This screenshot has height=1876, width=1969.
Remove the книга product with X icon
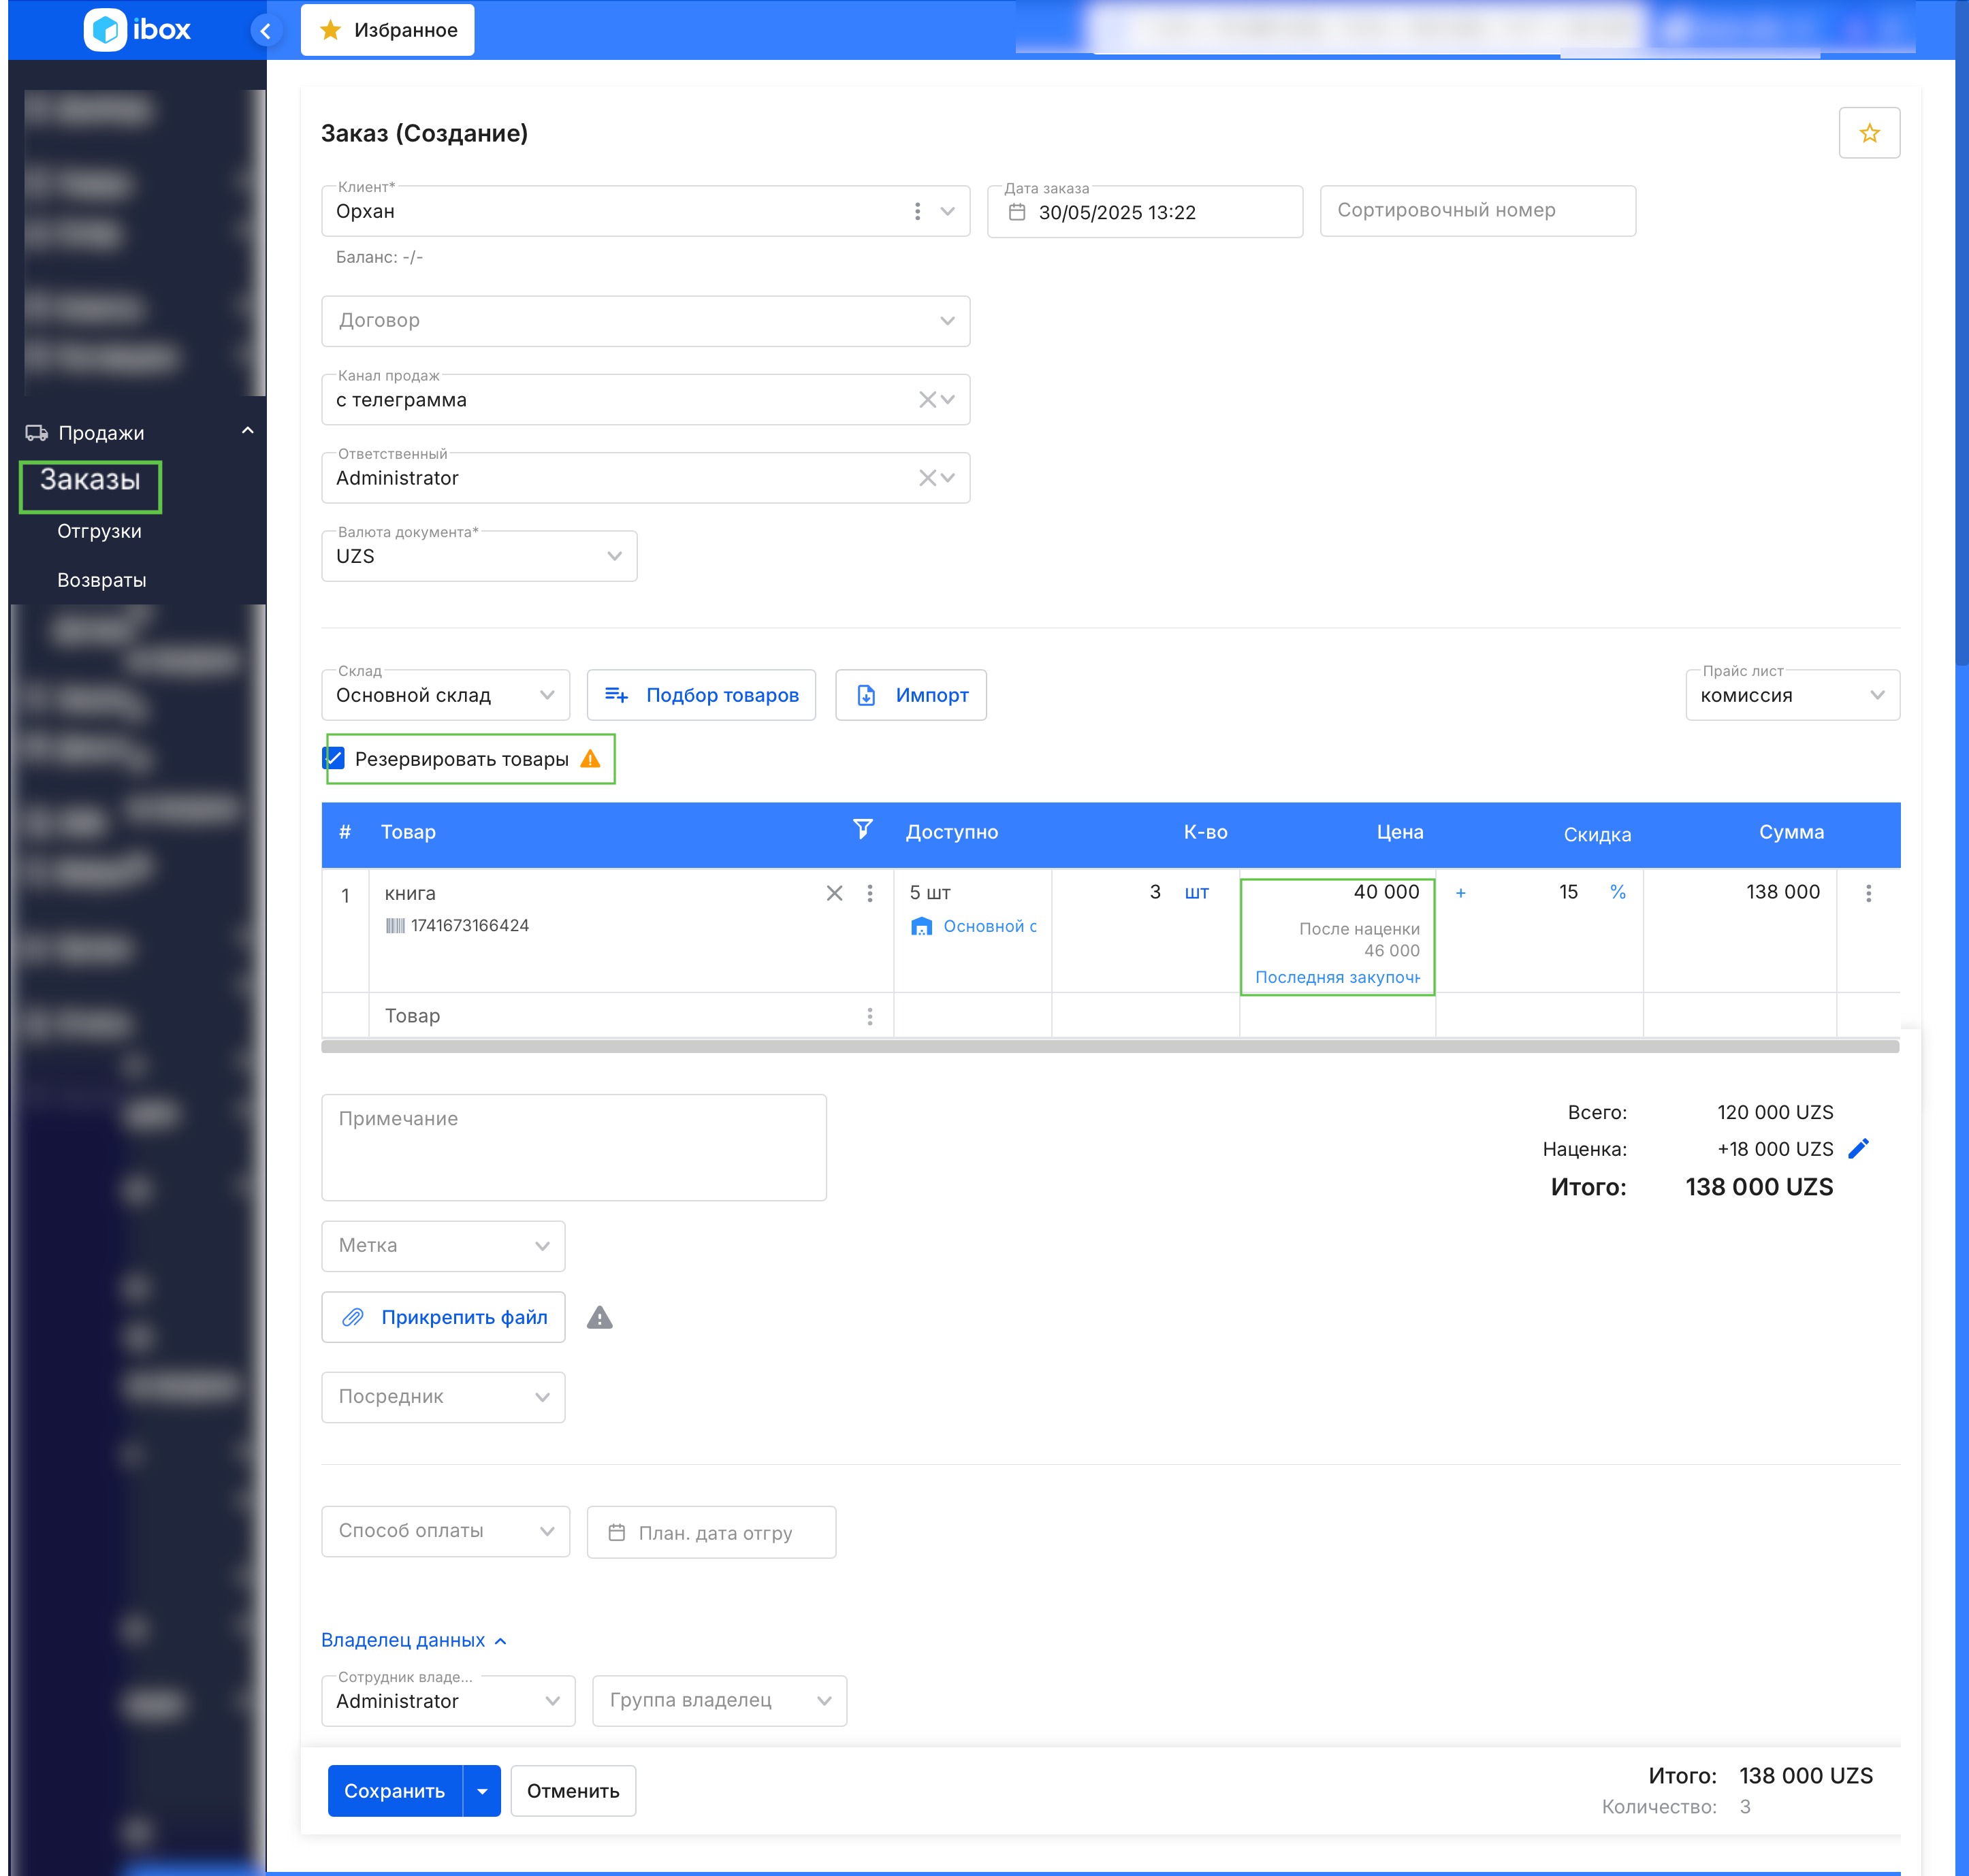pos(834,893)
